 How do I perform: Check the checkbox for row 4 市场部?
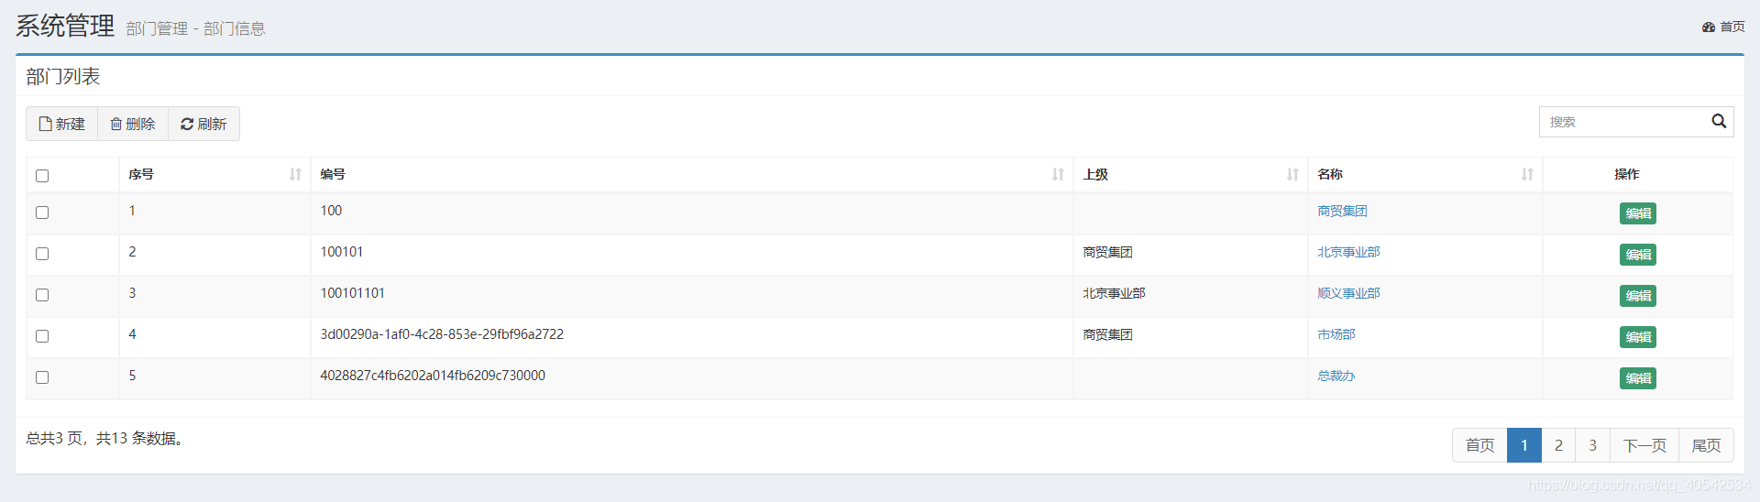click(42, 336)
